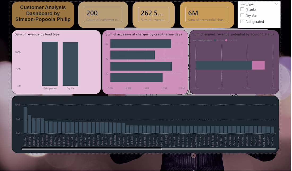
Task: Click the Sum of revenue card
Action: (153, 15)
